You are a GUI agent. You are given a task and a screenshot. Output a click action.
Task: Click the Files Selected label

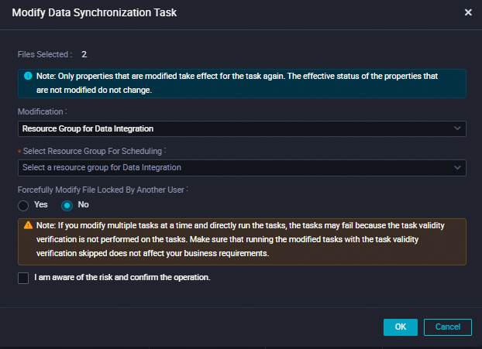click(45, 55)
